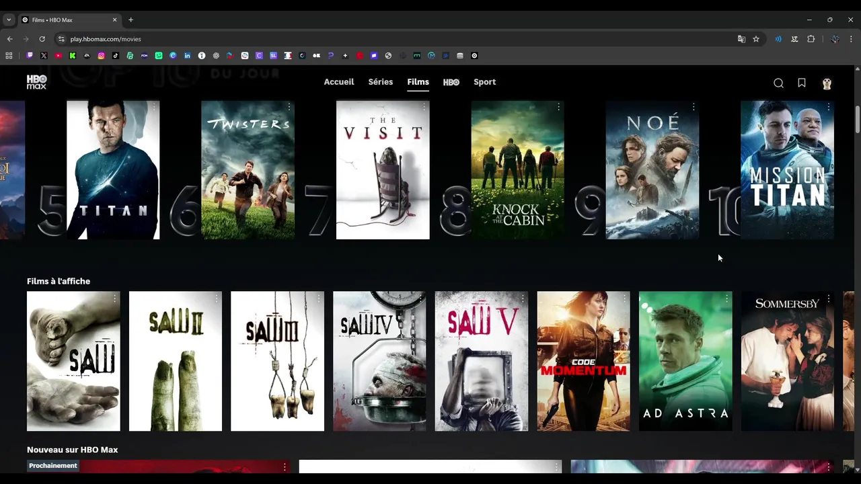
Task: Open the X (Twitter) bookmark
Action: pos(44,56)
